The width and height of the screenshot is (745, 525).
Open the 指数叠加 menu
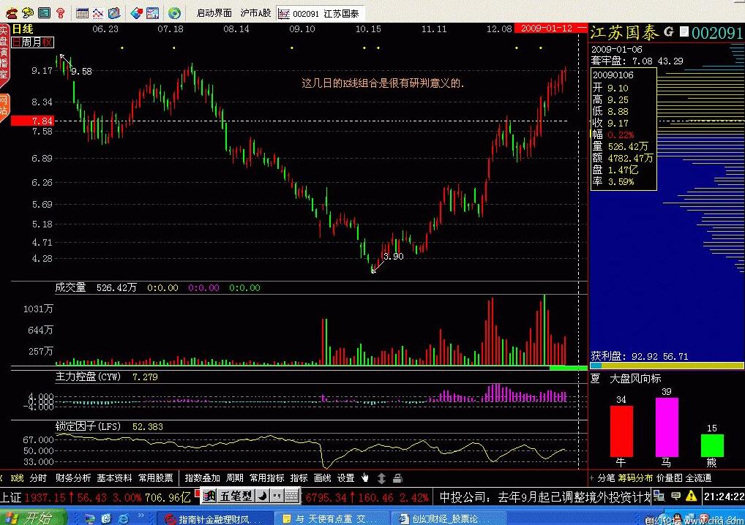coord(203,478)
